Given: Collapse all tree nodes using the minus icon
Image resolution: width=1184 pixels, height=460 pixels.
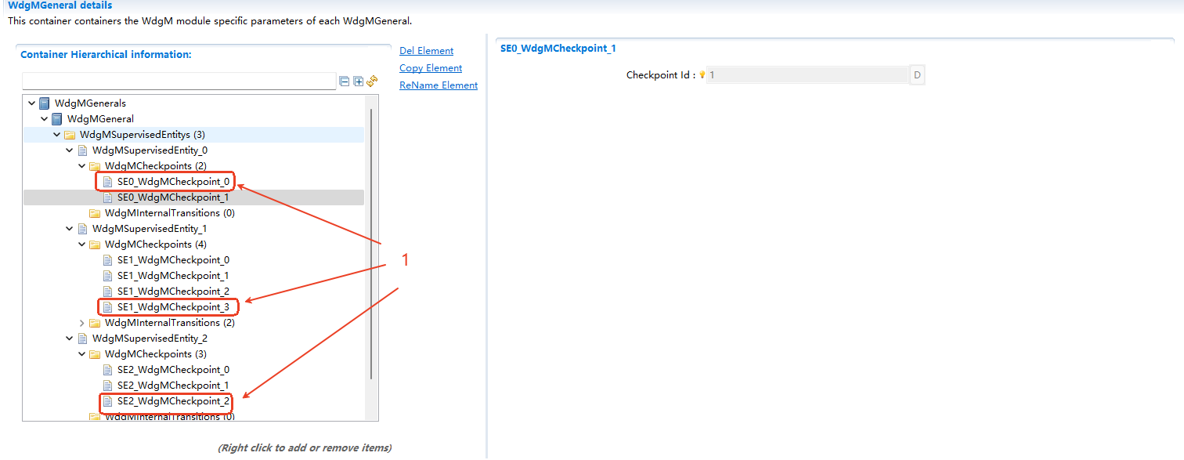Looking at the screenshot, I should [345, 81].
